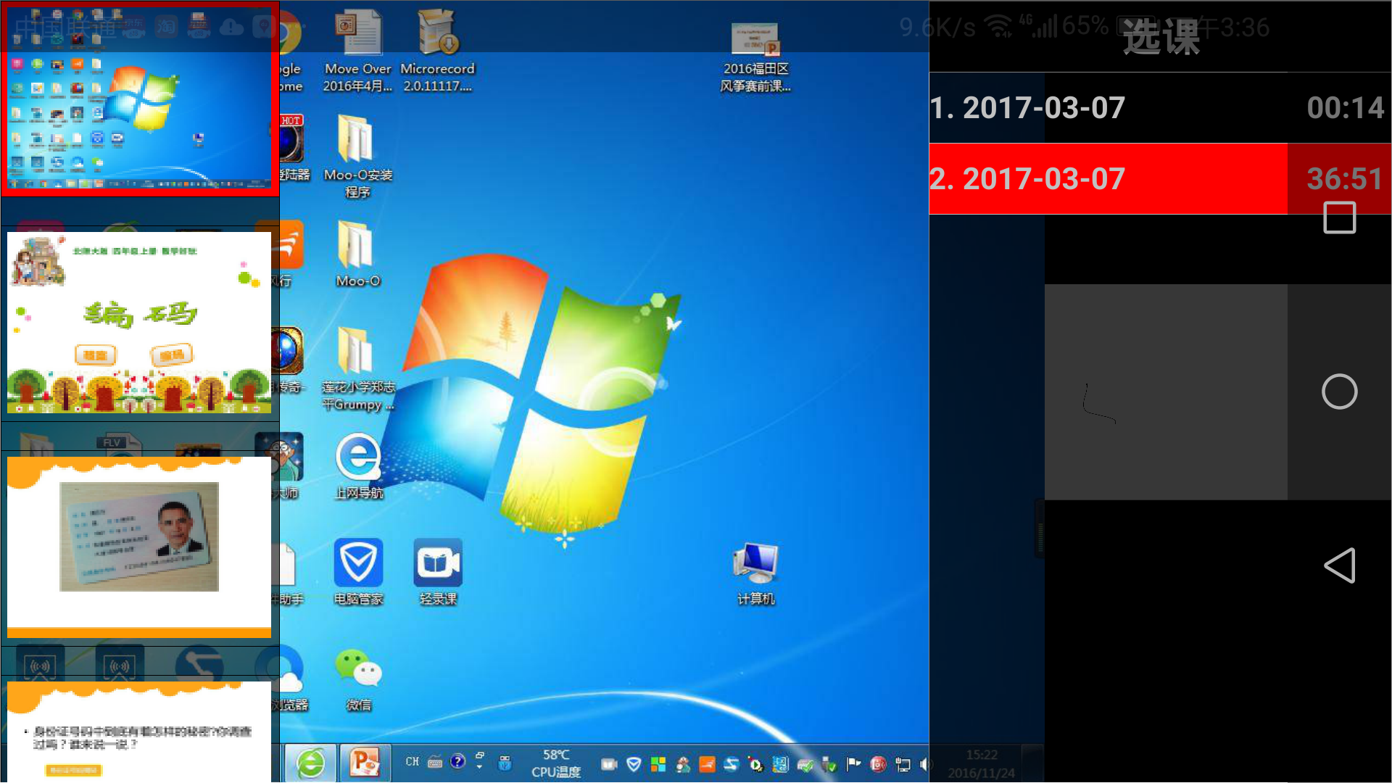This screenshot has height=783, width=1392.
Task: Click the 360 browser taskbar button
Action: click(310, 763)
